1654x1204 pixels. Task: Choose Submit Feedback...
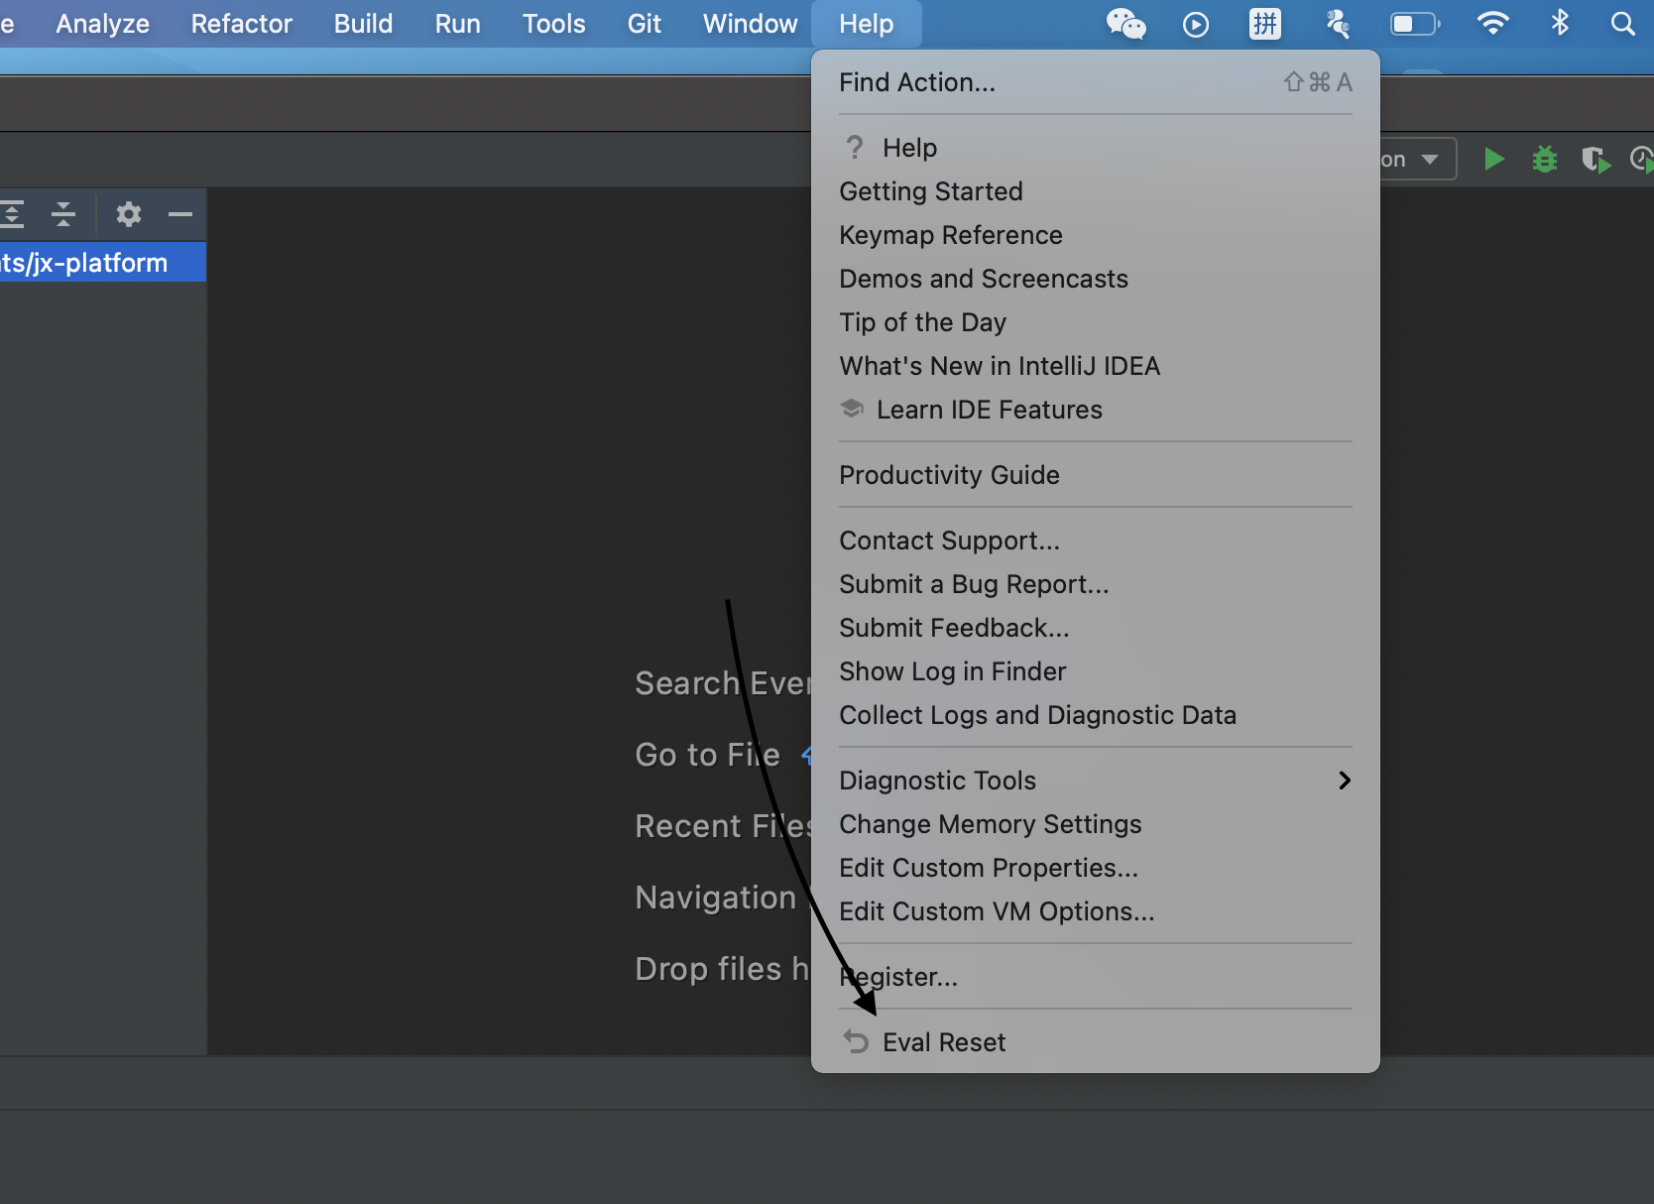[x=1096, y=628]
